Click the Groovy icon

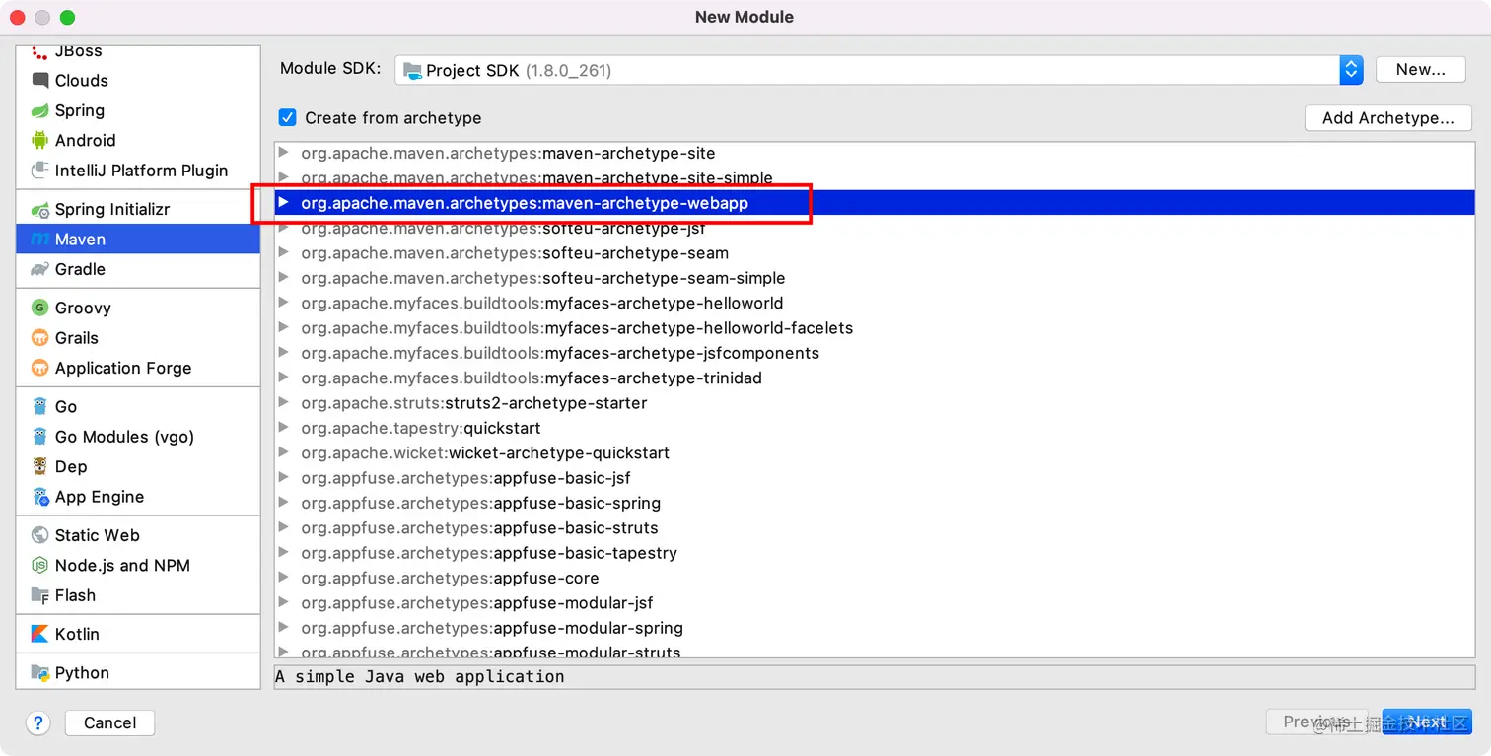pyautogui.click(x=39, y=308)
